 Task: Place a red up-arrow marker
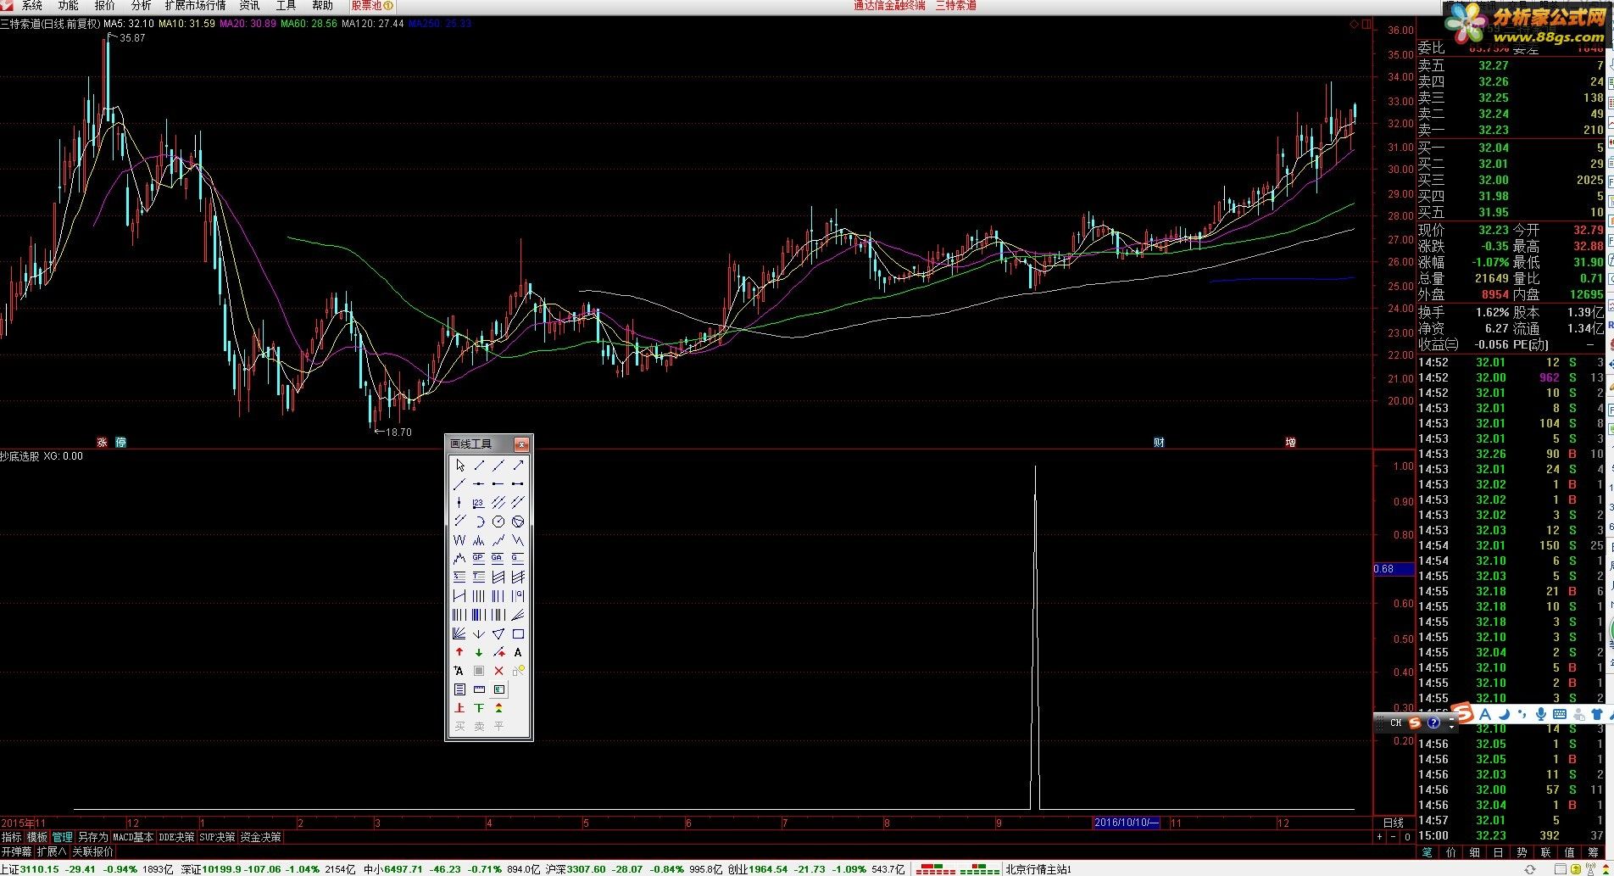pos(459,652)
